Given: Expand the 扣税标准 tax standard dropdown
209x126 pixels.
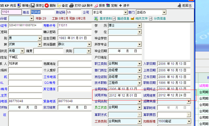Looking at the screenshot, I should pos(189,121).
